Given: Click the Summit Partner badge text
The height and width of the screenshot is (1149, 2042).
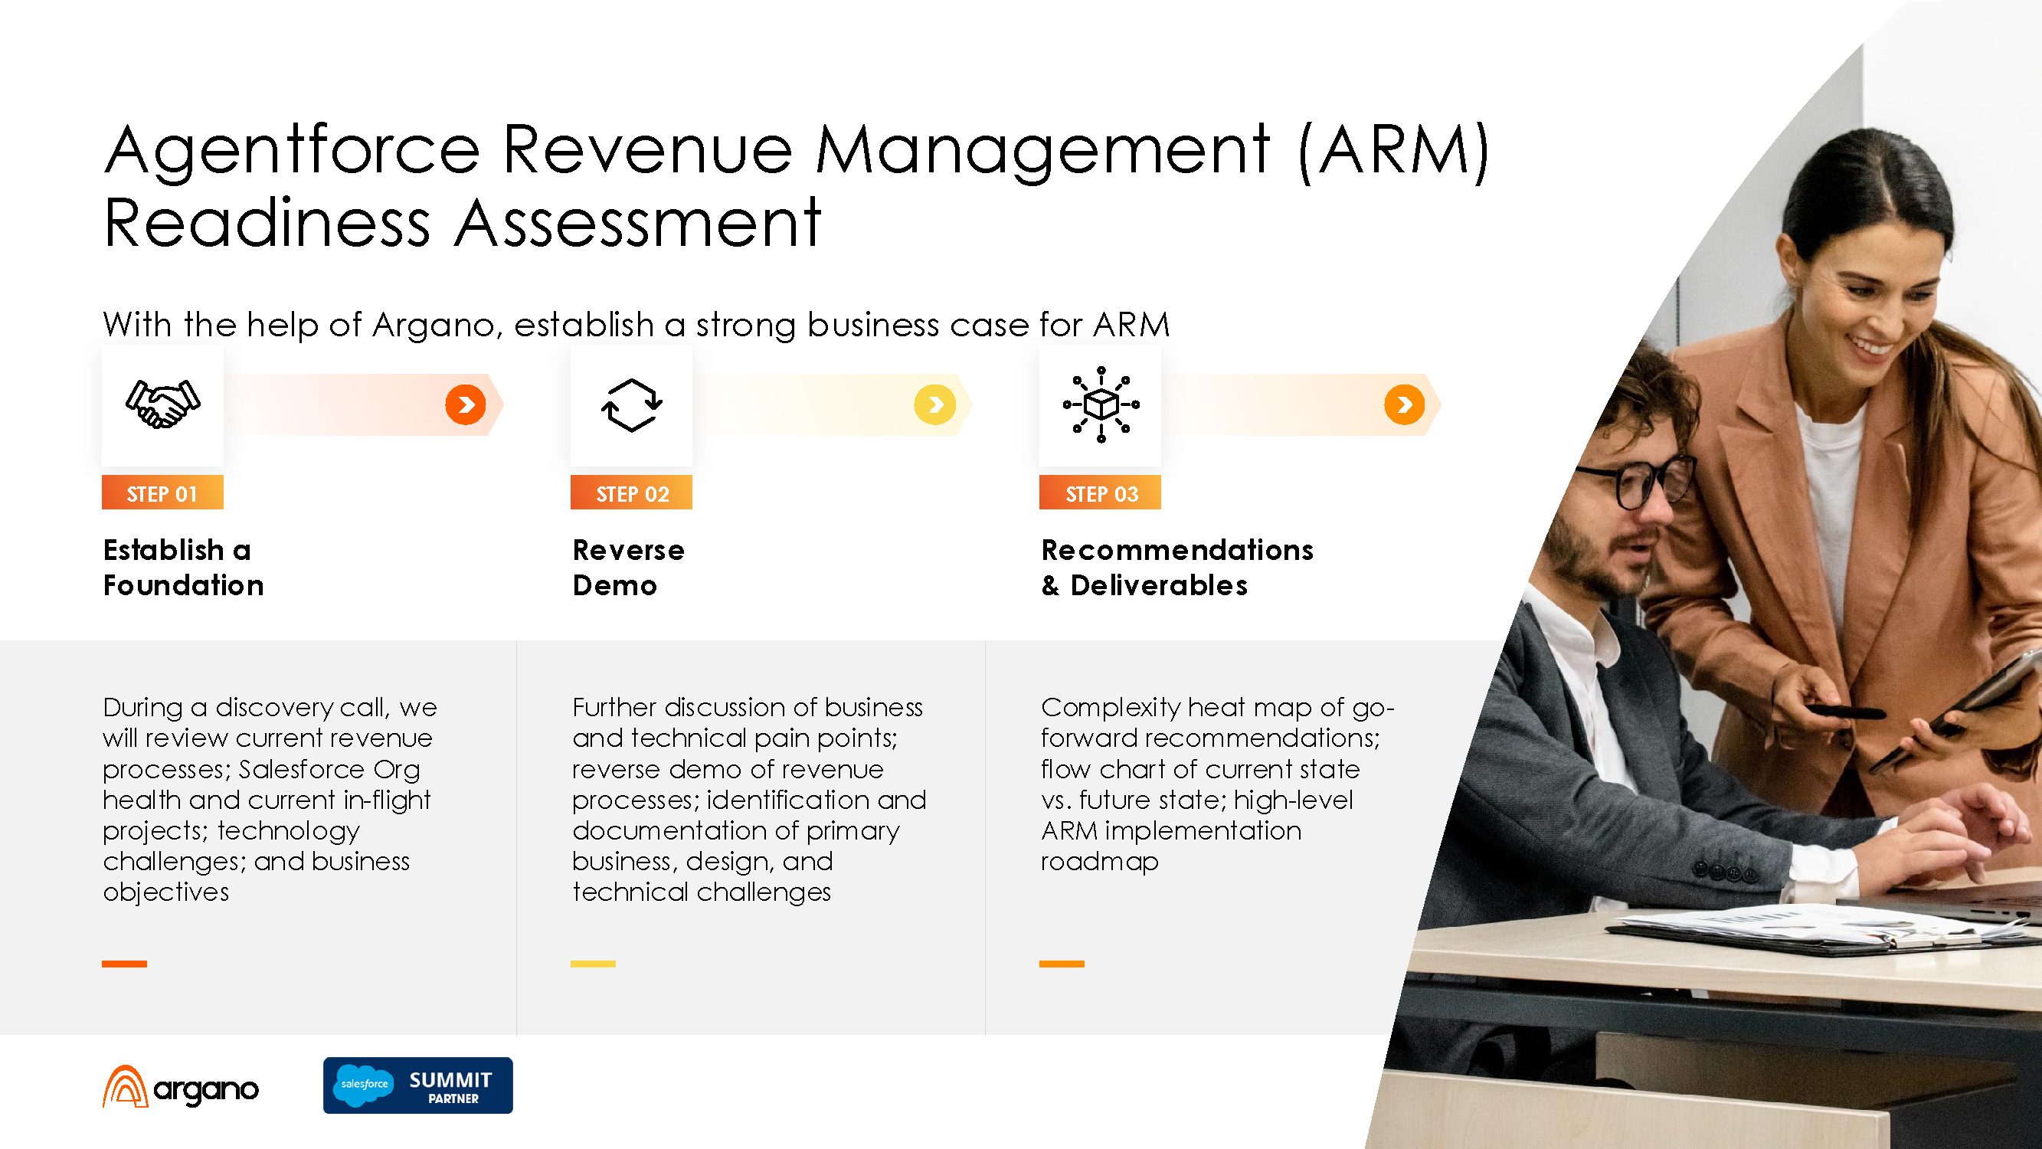Looking at the screenshot, I should (x=451, y=1086).
